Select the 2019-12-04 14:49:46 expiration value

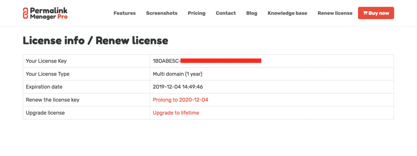178,87
